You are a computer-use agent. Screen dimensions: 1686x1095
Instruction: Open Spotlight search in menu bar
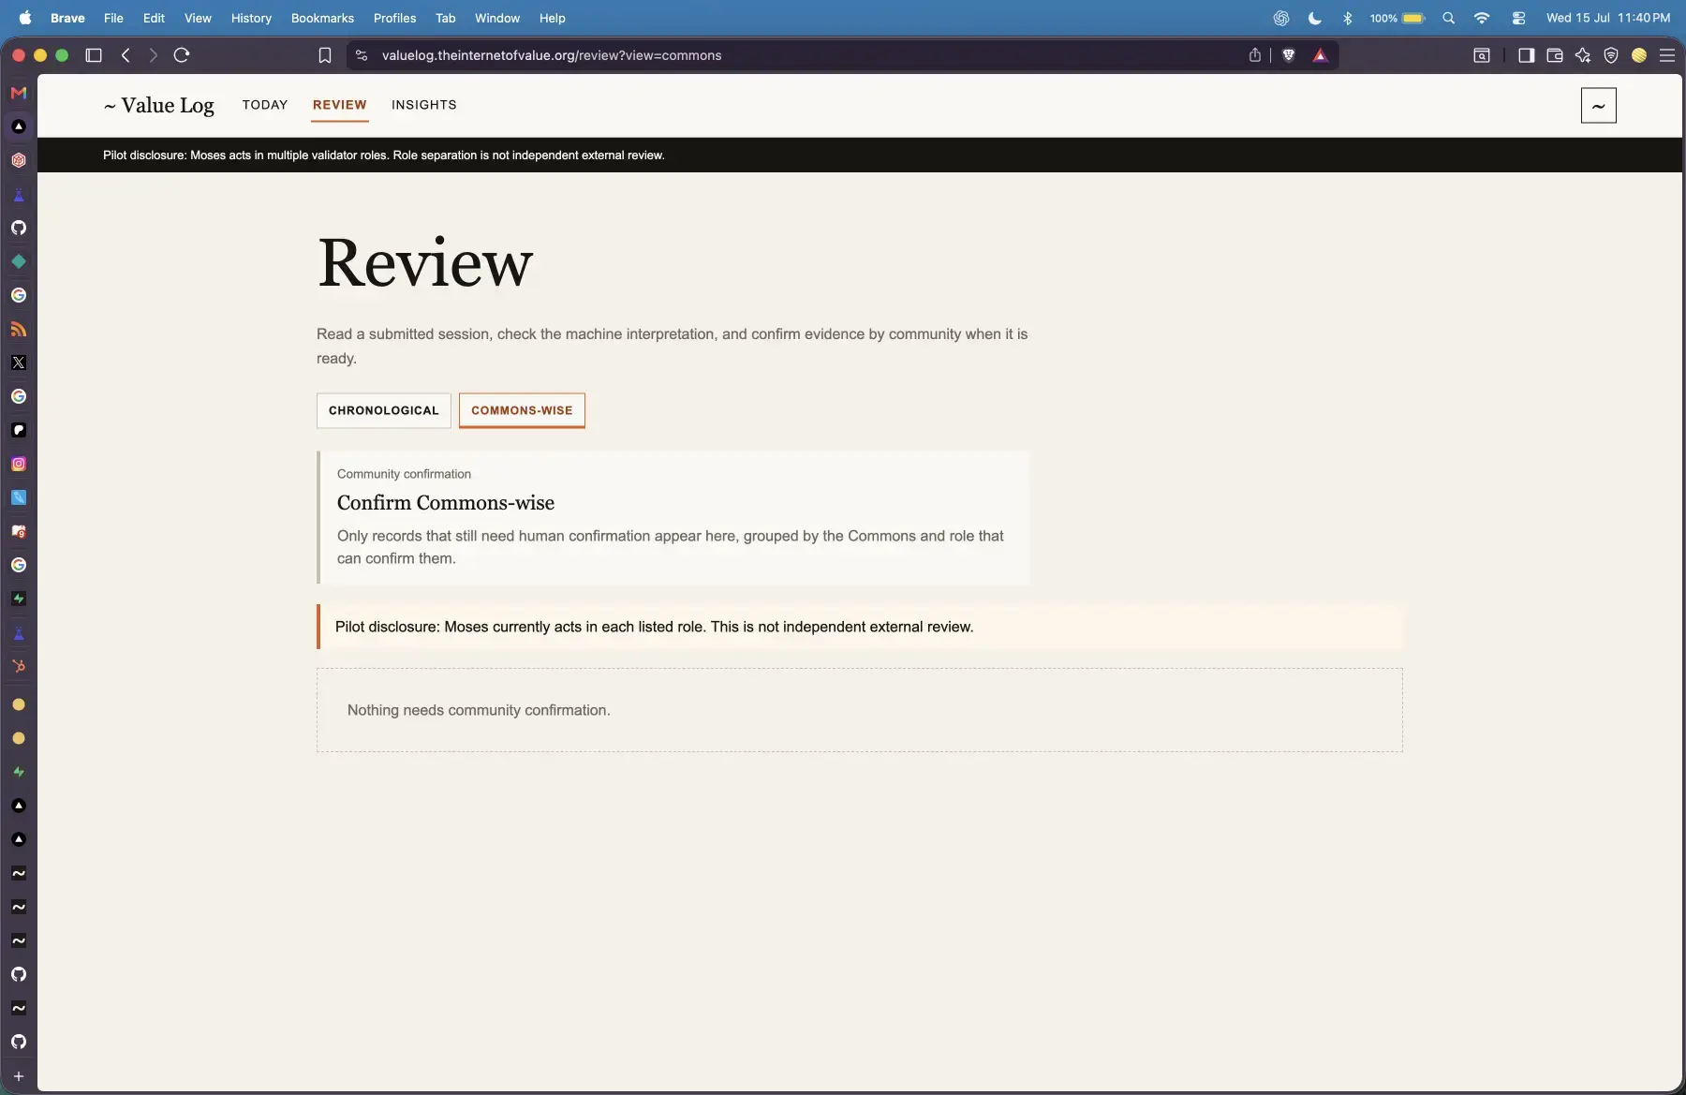point(1449,18)
